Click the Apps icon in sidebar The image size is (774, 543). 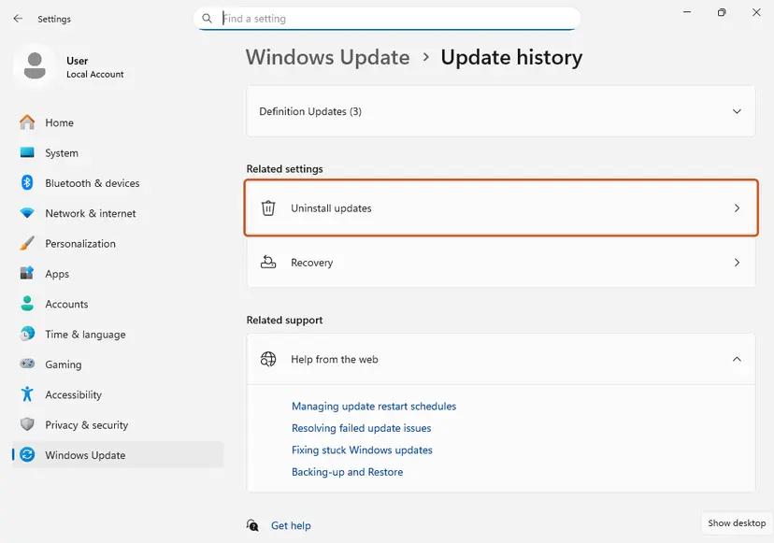[x=27, y=273]
